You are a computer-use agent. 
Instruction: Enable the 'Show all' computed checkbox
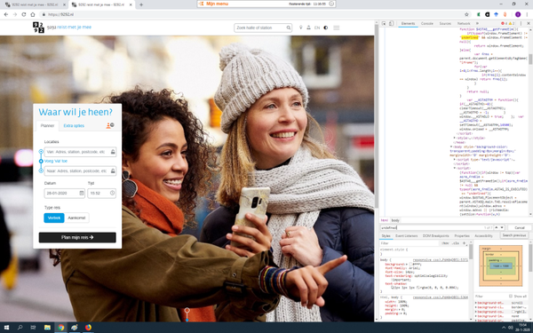(x=511, y=297)
